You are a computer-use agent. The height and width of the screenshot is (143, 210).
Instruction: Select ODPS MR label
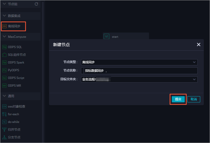14,86
